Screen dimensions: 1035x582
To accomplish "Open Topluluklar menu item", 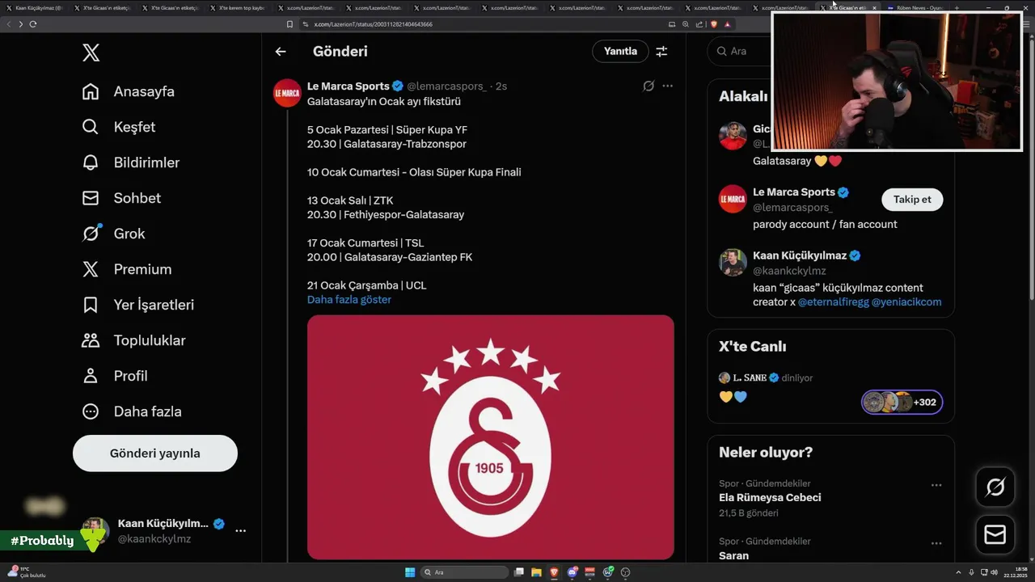I will tap(150, 340).
